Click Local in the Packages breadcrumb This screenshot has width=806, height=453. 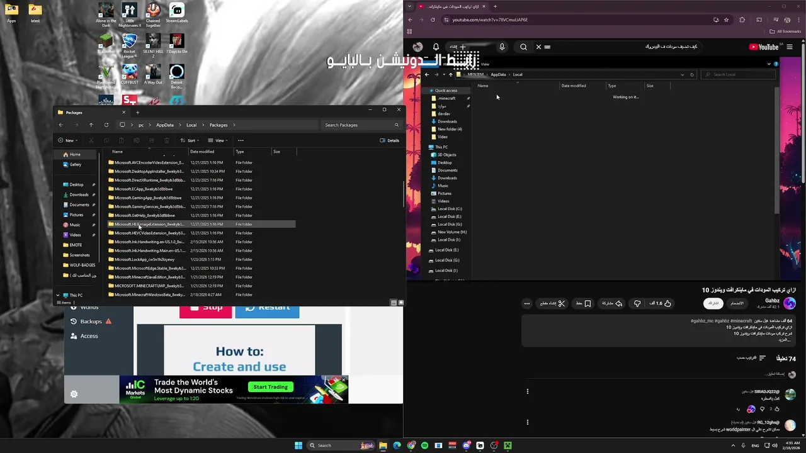(191, 125)
